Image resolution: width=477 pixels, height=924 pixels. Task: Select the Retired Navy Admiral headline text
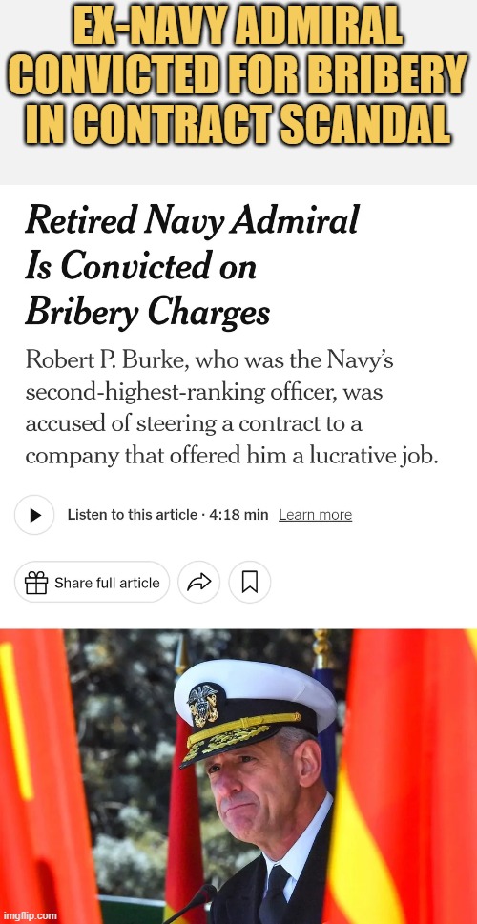click(192, 221)
